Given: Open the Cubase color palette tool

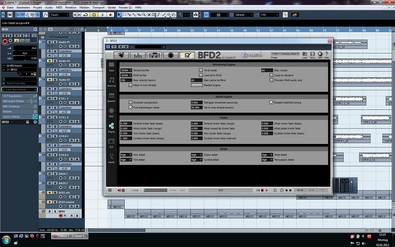Looking at the screenshot, I should [294, 15].
